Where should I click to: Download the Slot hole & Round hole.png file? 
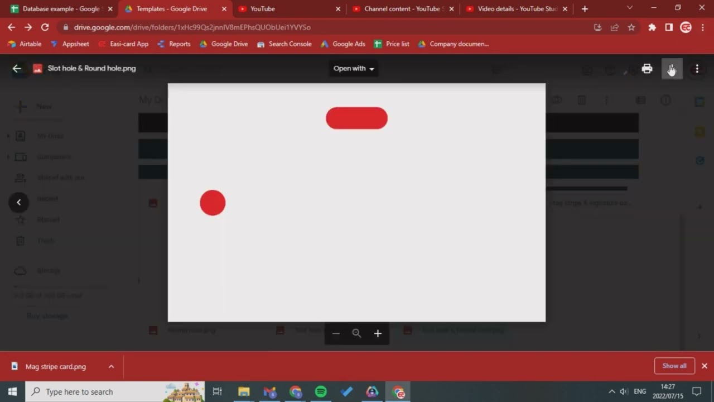tap(672, 69)
